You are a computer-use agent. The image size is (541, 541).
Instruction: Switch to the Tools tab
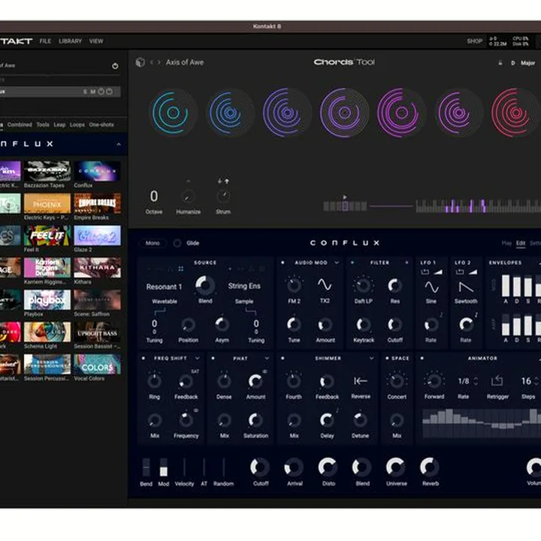43,125
